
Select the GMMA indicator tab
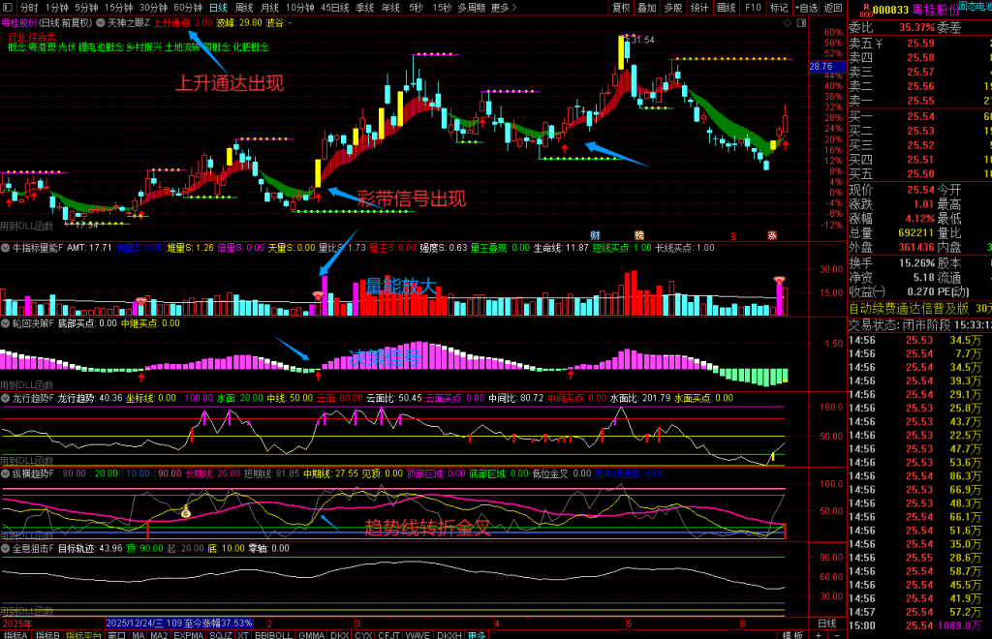tap(311, 634)
